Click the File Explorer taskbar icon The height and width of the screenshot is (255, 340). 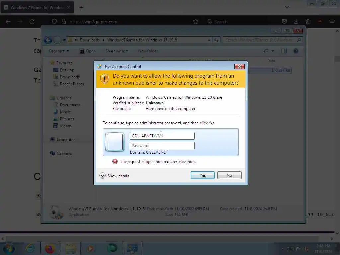pos(70,248)
